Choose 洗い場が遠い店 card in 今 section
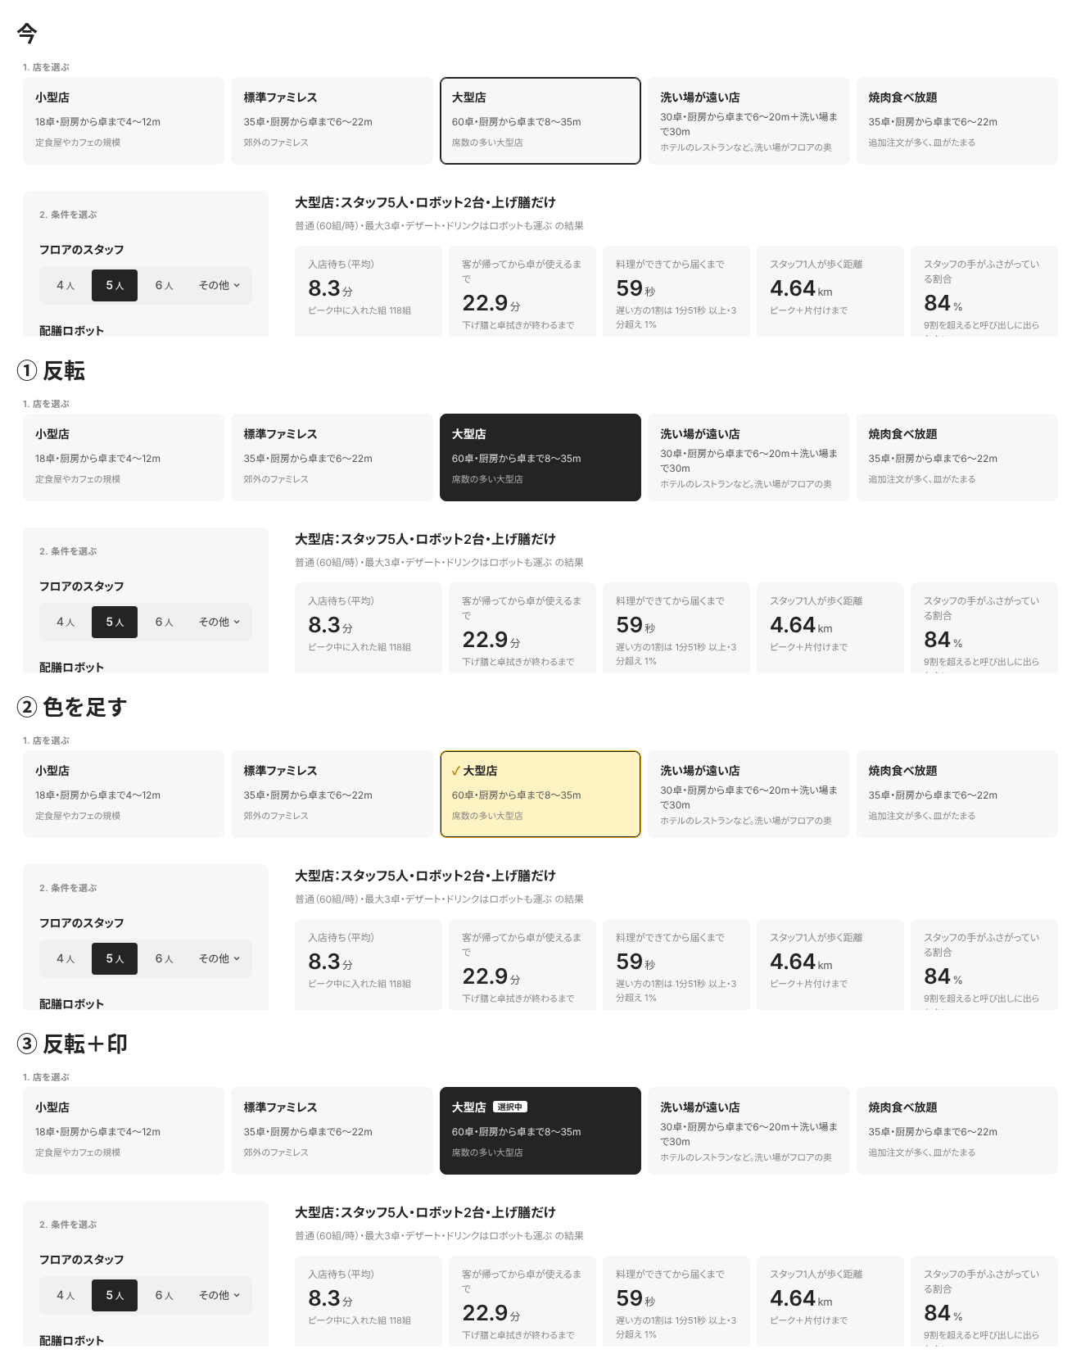This screenshot has width=1081, height=1363. [749, 121]
